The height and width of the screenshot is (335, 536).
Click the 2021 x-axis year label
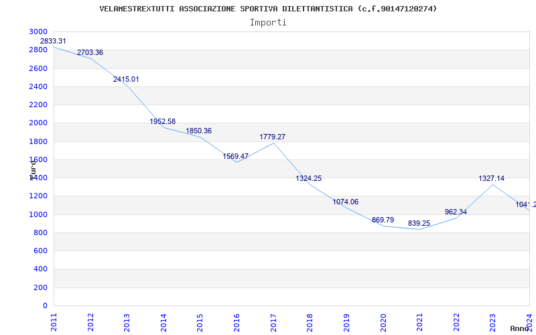point(420,322)
